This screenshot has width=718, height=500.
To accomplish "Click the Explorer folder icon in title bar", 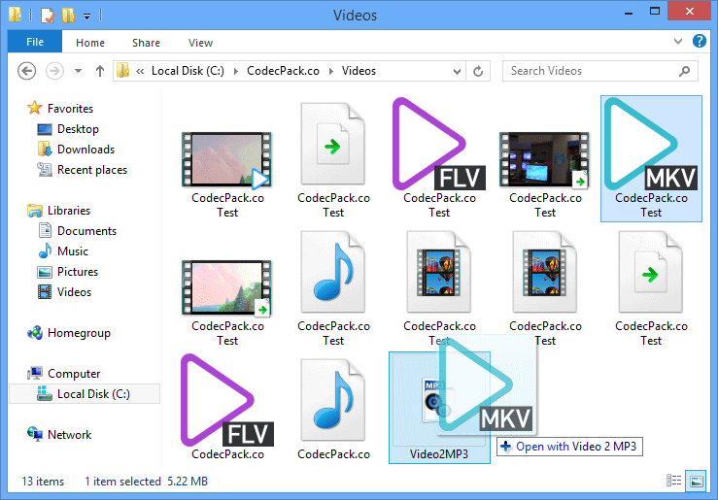I will click(x=15, y=15).
